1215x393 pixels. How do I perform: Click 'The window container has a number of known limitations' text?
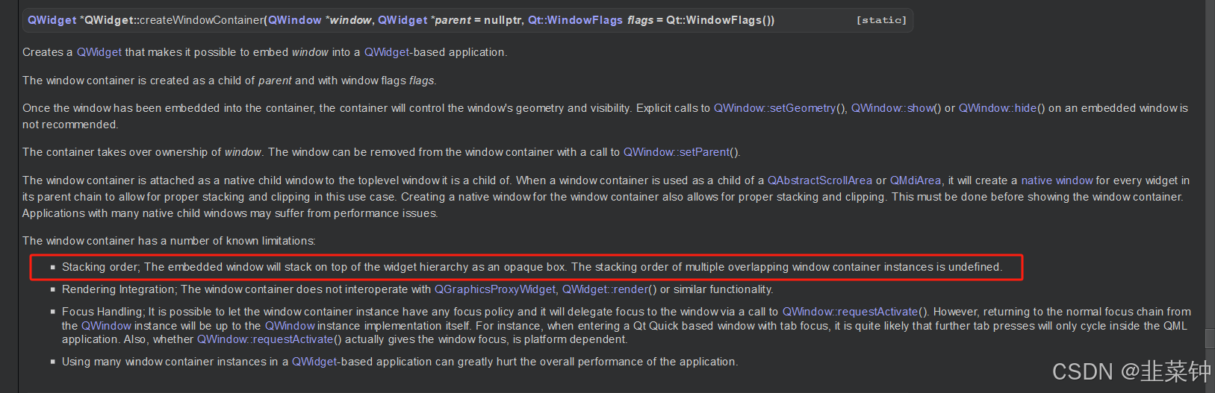[x=169, y=241]
